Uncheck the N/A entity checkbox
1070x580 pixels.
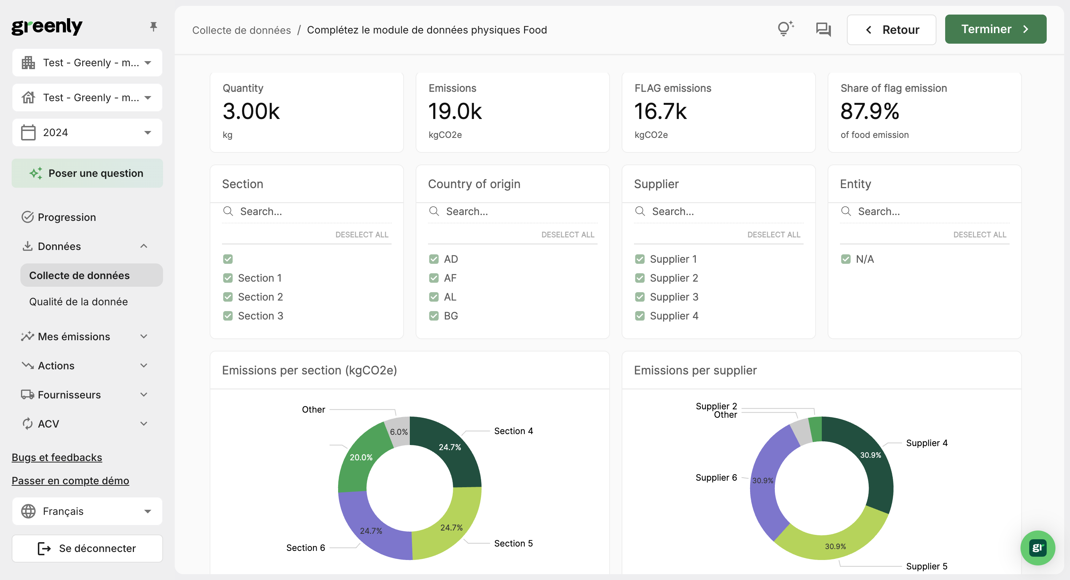coord(846,259)
